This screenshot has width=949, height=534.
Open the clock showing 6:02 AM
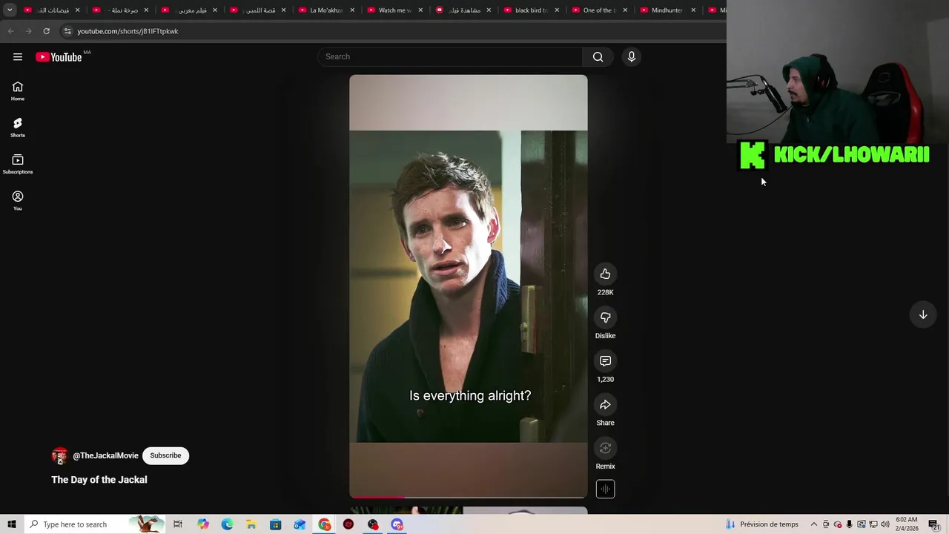[907, 524]
